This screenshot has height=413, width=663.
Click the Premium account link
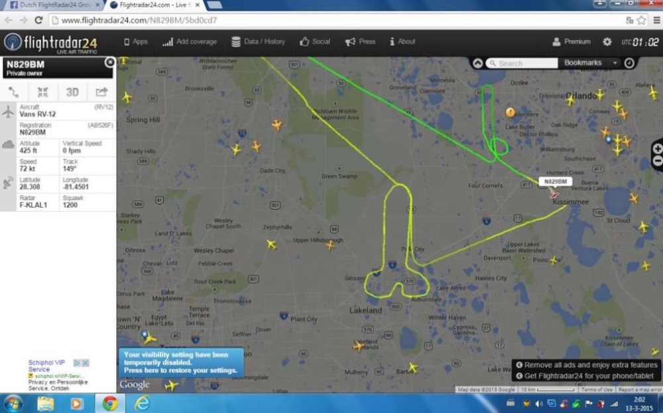tap(572, 42)
